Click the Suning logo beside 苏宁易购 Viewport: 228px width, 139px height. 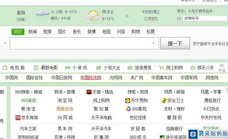[128, 101]
